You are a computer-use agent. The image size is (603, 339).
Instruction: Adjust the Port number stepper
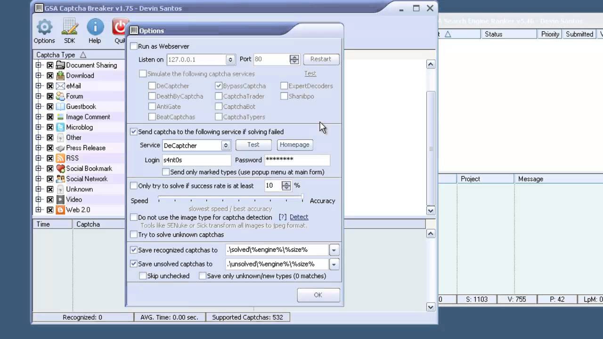pyautogui.click(x=294, y=59)
